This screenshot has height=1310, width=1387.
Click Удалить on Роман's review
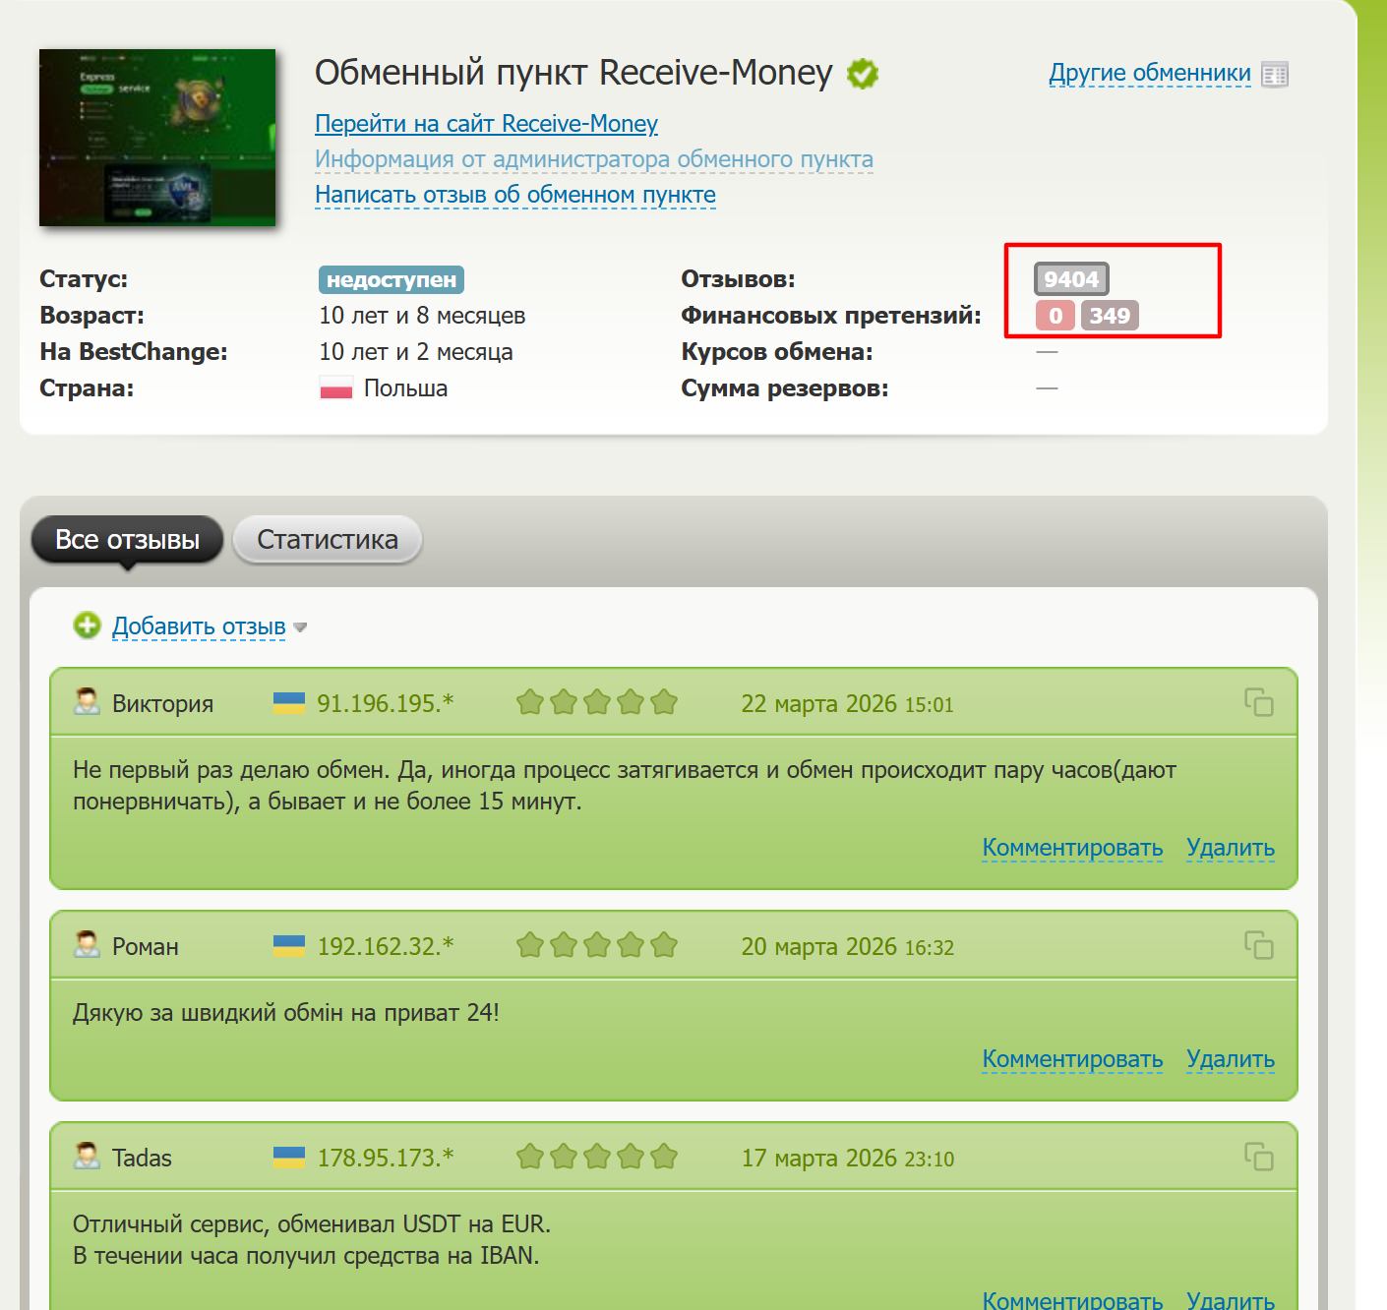tap(1230, 1059)
